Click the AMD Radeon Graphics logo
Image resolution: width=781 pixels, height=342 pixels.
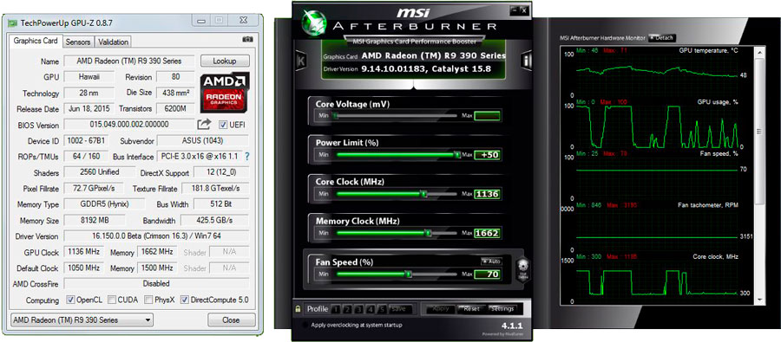pyautogui.click(x=224, y=93)
